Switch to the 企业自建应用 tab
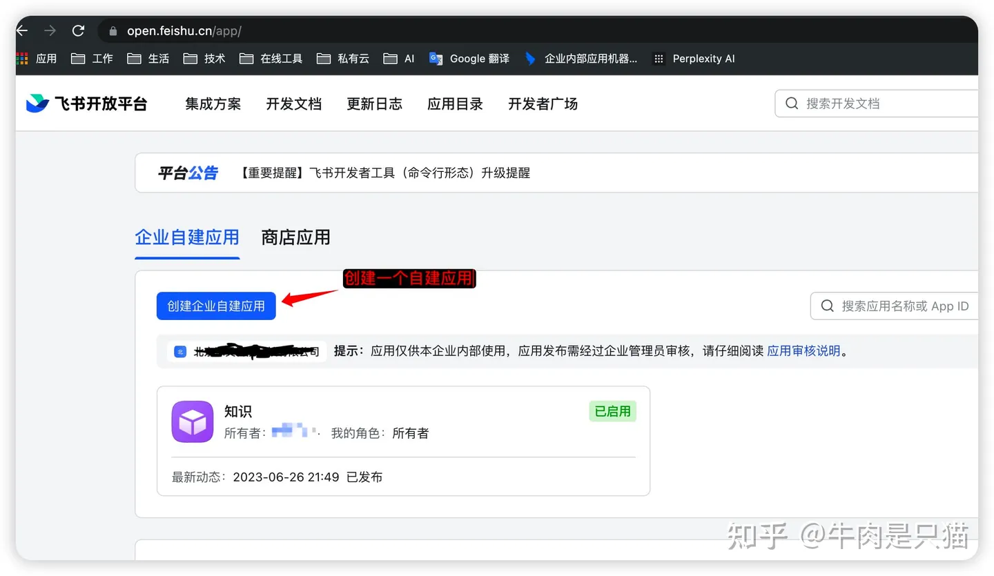994x576 pixels. click(187, 238)
